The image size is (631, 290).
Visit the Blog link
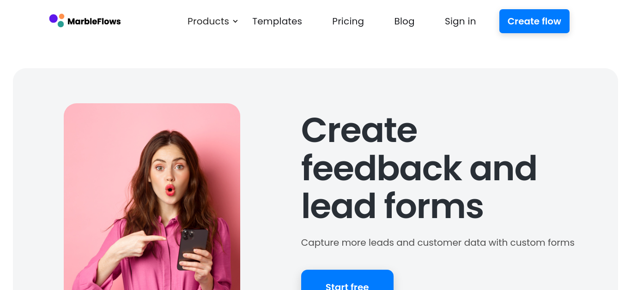[x=404, y=21]
